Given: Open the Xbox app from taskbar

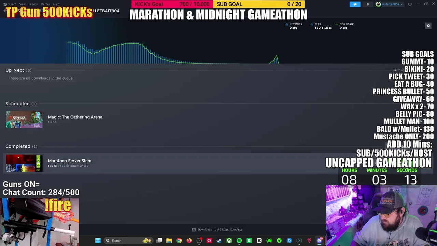Looking at the screenshot, I should point(229,241).
